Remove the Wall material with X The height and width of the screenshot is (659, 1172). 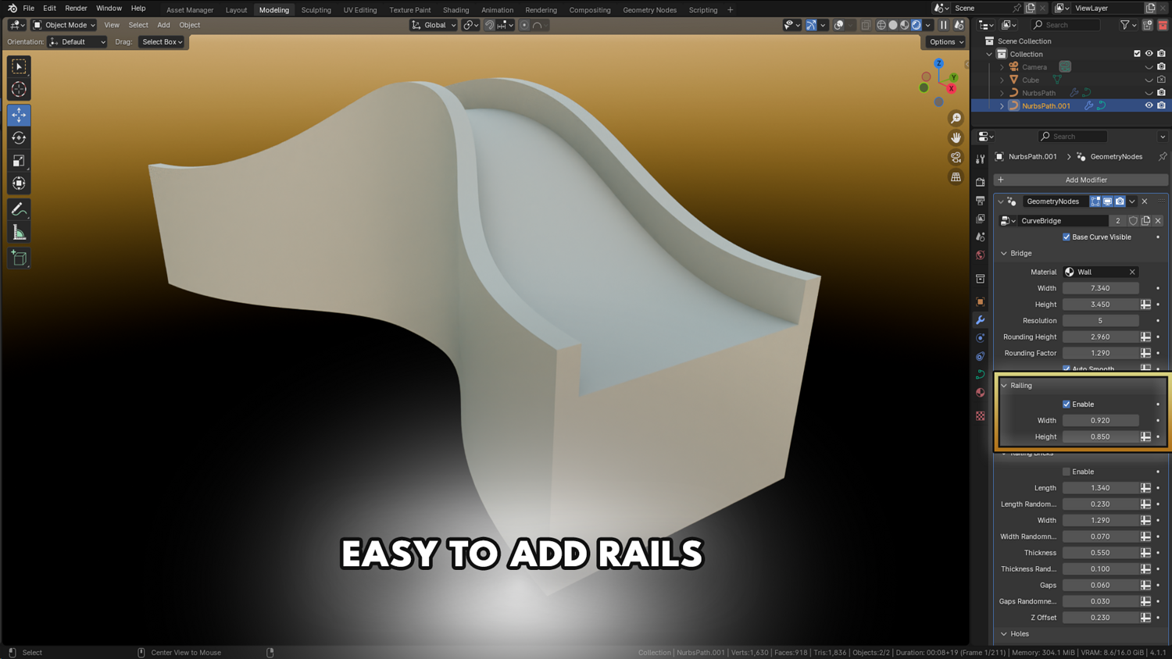(x=1132, y=272)
